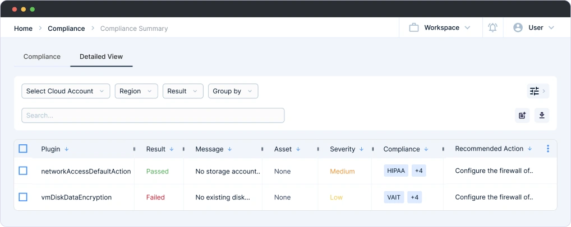Go to Home breadcrumb link

(23, 29)
